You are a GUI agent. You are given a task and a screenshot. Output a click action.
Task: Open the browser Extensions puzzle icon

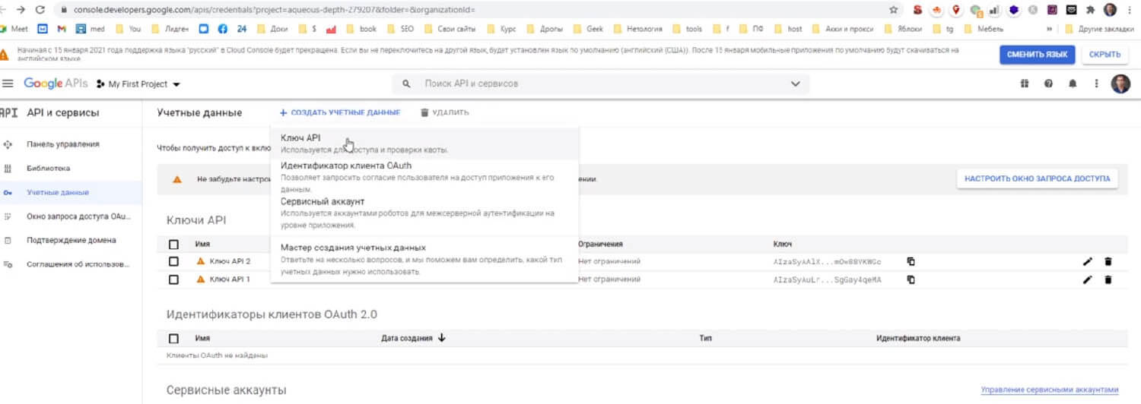1091,10
